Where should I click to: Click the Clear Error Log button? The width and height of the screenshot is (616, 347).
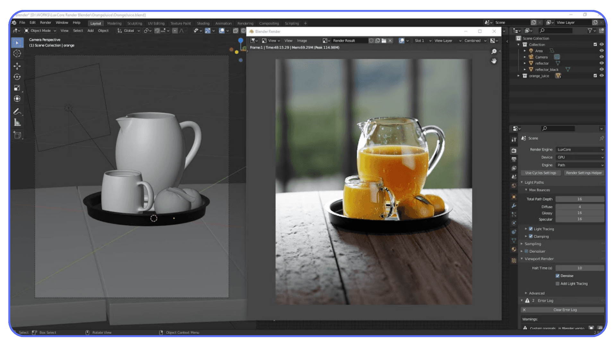pos(566,310)
